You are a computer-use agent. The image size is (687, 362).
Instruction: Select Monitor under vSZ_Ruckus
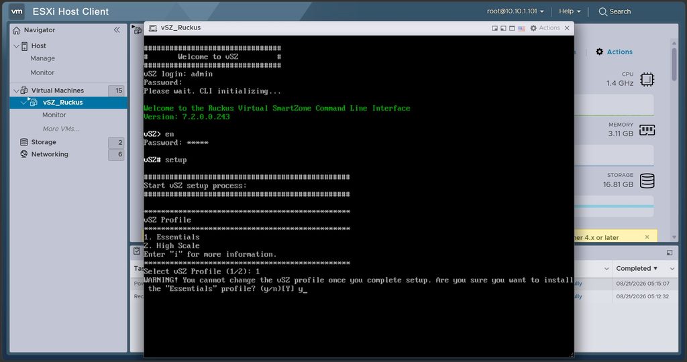pyautogui.click(x=54, y=115)
